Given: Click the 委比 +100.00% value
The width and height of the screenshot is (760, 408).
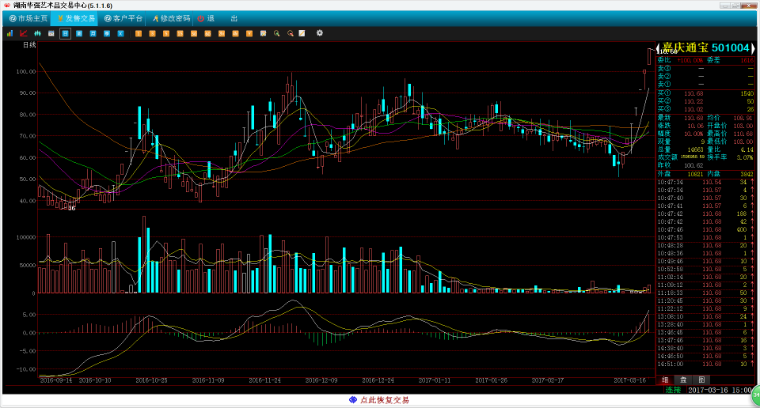Looking at the screenshot, I should [x=690, y=61].
